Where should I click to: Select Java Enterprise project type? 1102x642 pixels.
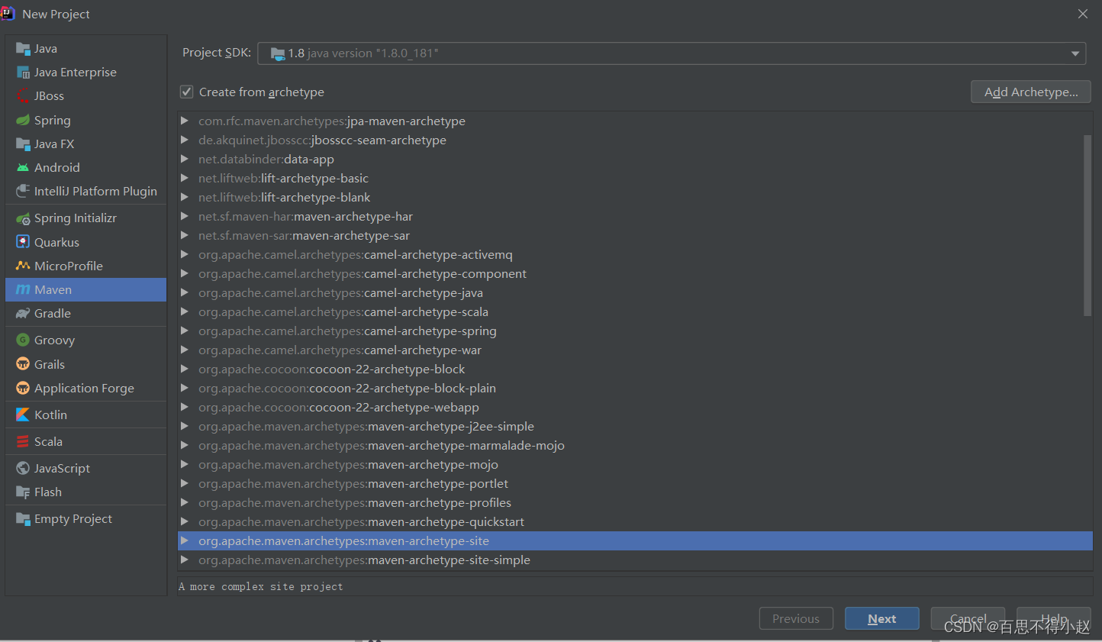tap(86, 73)
